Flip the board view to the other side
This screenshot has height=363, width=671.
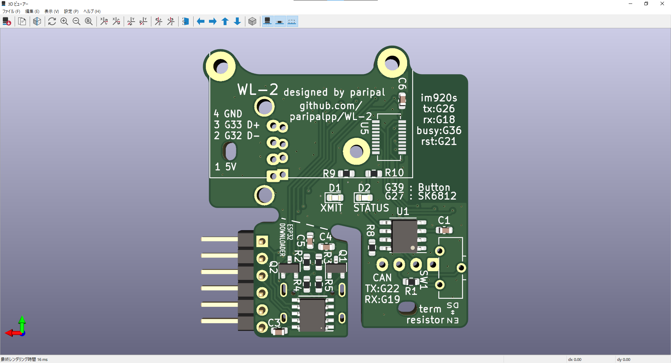pyautogui.click(x=185, y=21)
